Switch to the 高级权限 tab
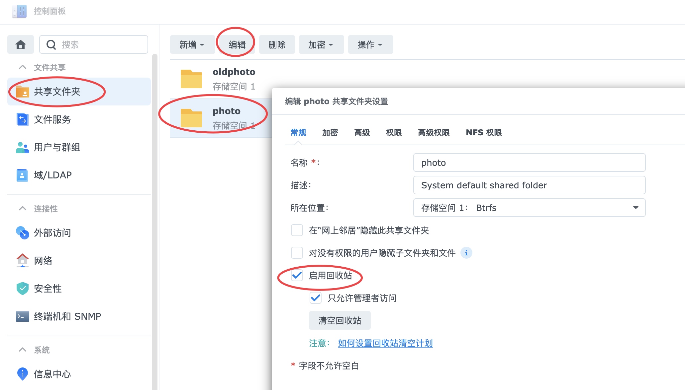The image size is (685, 390). [x=434, y=133]
